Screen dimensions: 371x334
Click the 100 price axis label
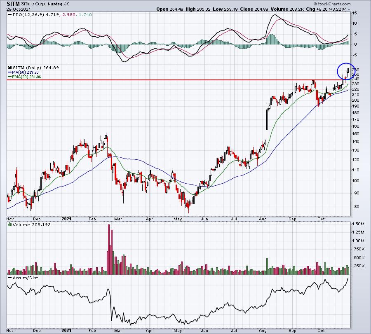coord(355,181)
